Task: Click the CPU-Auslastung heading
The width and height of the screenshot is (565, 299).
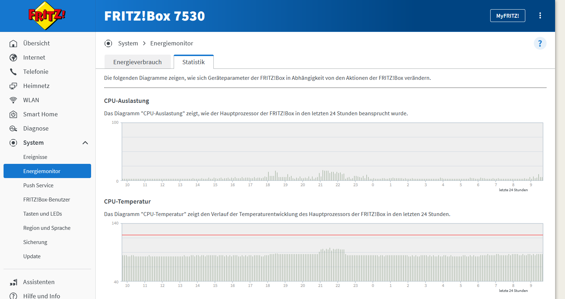Action: pyautogui.click(x=127, y=101)
